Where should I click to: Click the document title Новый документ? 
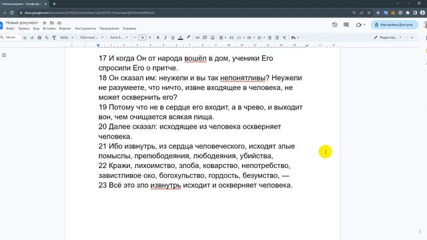[22, 23]
